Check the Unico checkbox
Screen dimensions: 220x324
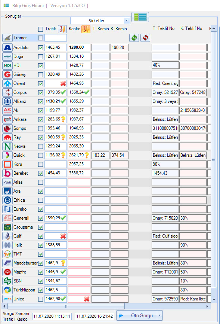pyautogui.click(x=40, y=299)
